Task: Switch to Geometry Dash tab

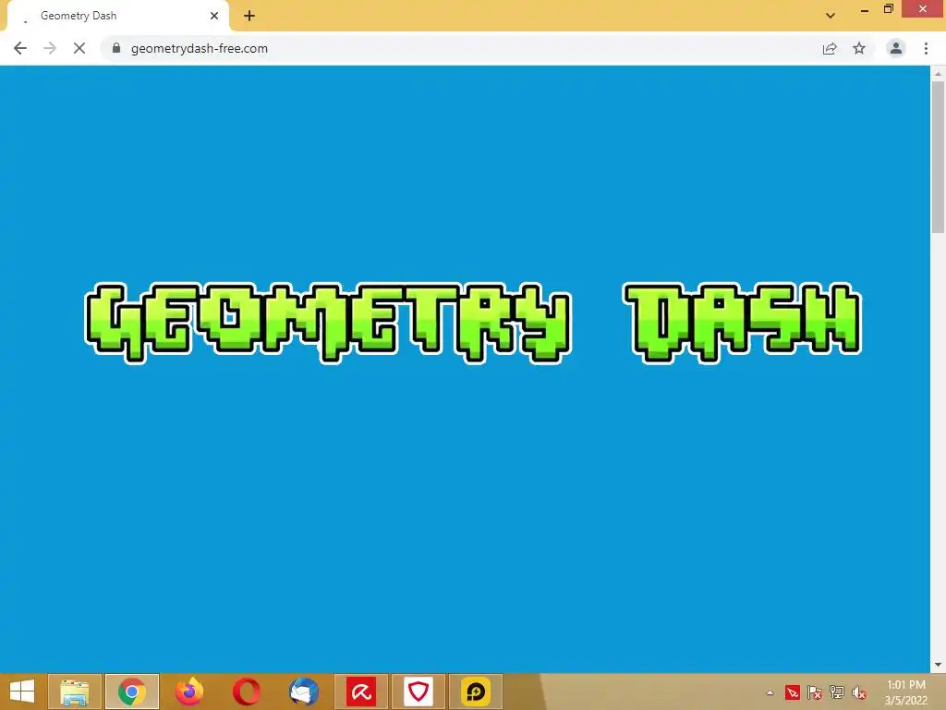Action: pyautogui.click(x=117, y=17)
